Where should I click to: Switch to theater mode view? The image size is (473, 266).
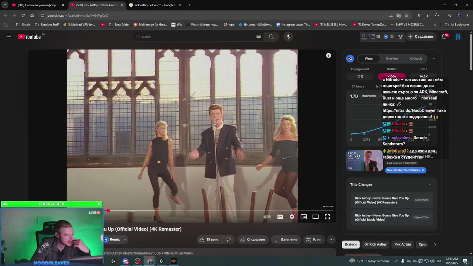pos(316,217)
